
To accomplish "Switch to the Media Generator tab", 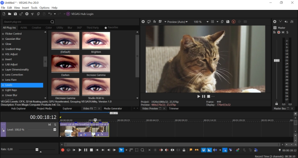I will [113, 109].
